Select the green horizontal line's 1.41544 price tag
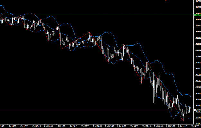 coord(197,15)
